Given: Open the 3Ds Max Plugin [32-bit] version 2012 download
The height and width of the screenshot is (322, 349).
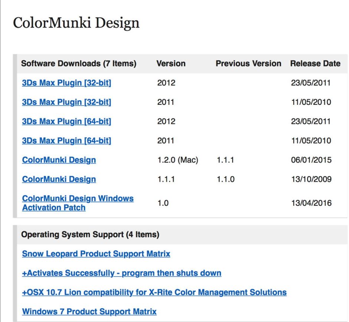Looking at the screenshot, I should pyautogui.click(x=67, y=83).
